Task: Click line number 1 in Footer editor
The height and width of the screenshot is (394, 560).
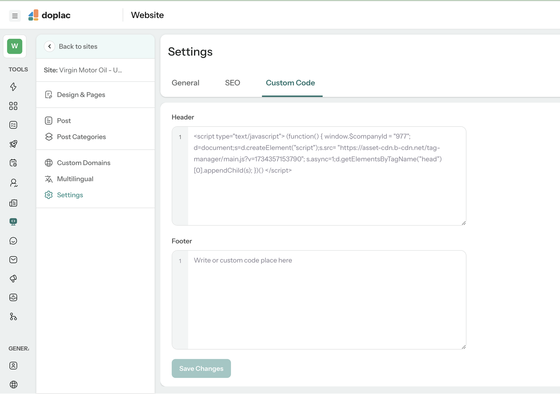Action: click(x=180, y=261)
